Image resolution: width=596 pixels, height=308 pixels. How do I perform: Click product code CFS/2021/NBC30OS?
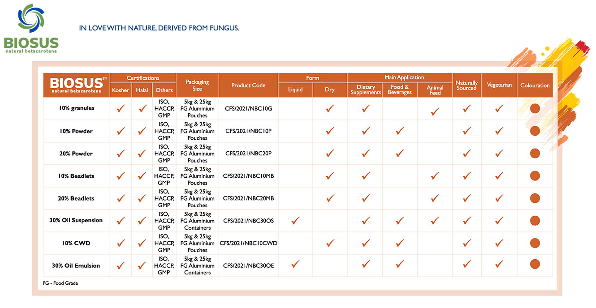[x=248, y=220]
